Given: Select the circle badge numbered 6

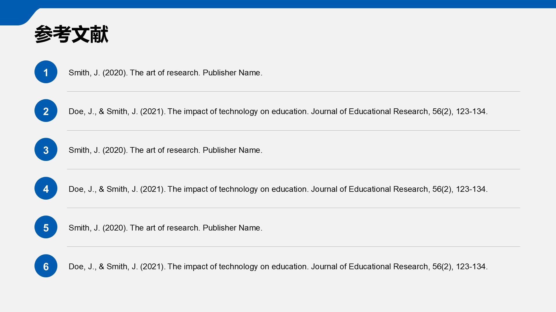Looking at the screenshot, I should click(46, 266).
